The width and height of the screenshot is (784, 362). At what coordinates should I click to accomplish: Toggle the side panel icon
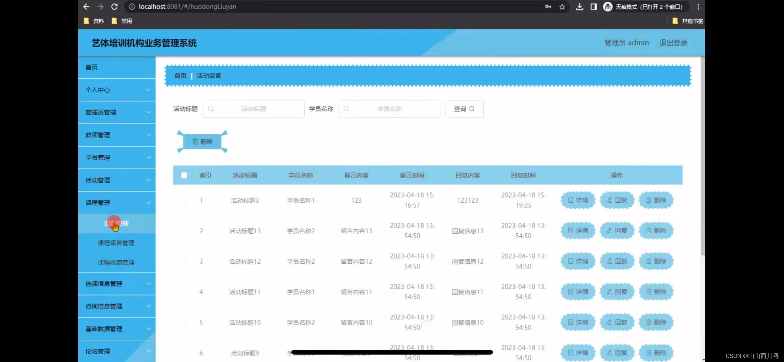tap(594, 6)
